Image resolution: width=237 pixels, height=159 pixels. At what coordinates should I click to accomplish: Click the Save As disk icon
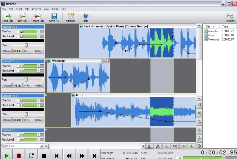click(54, 16)
